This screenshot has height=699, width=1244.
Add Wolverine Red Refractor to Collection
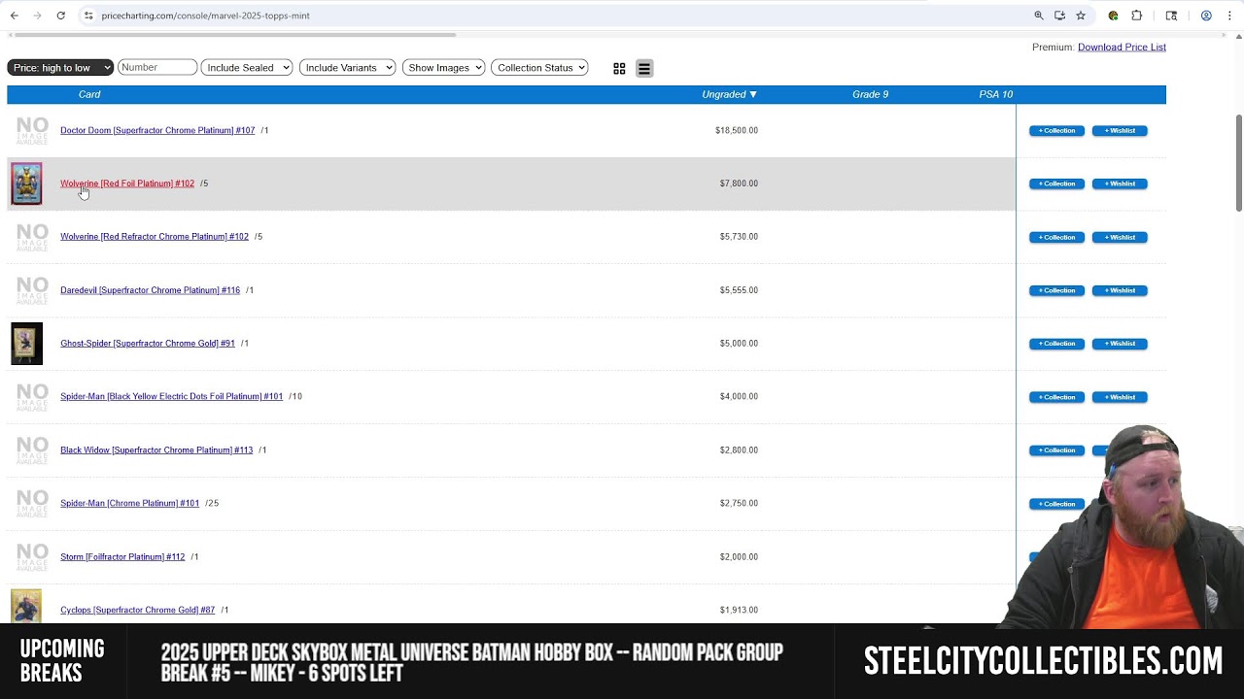point(1056,237)
